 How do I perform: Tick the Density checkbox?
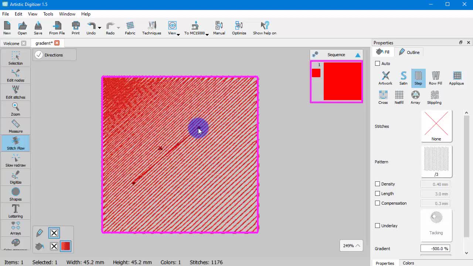click(x=377, y=184)
